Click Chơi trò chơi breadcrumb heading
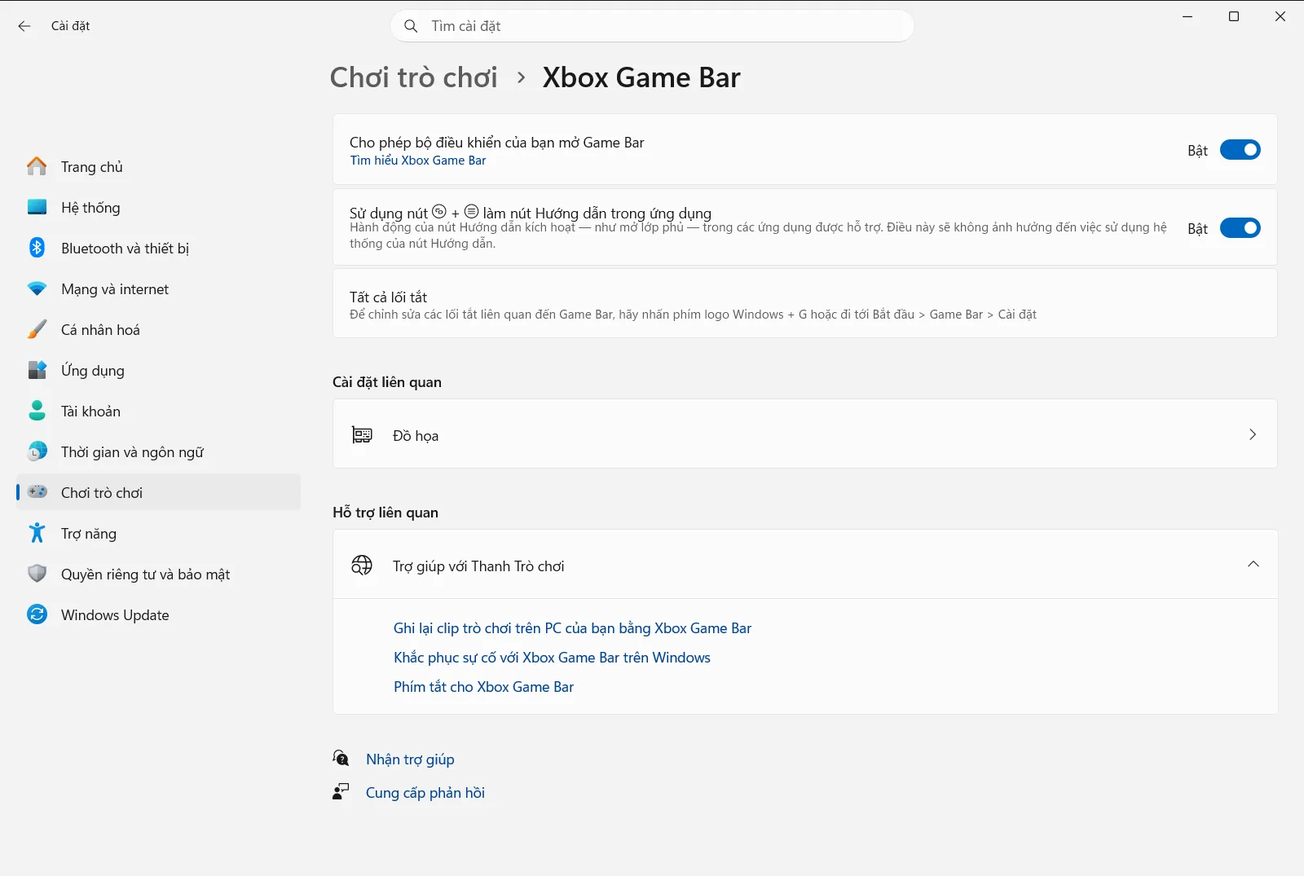Viewport: 1304px width, 876px height. click(413, 77)
